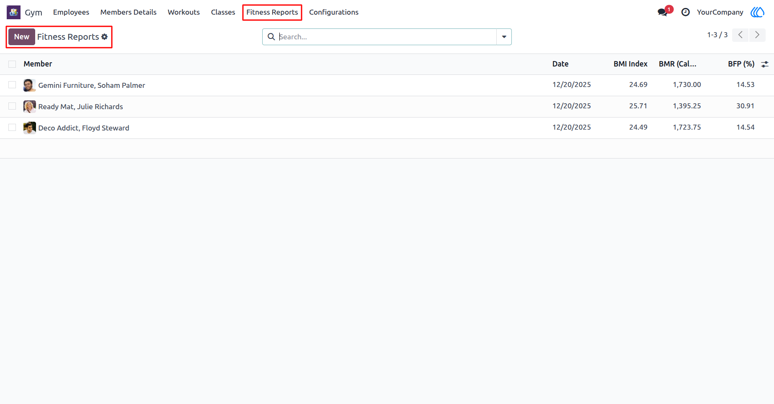Open the Workouts menu
Image resolution: width=774 pixels, height=404 pixels.
(x=184, y=12)
